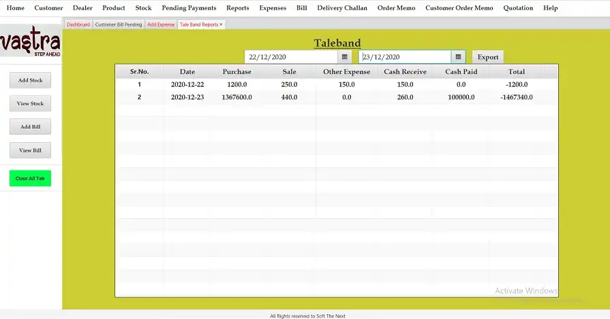Open the Pending Payments menu
610x319 pixels.
(189, 8)
